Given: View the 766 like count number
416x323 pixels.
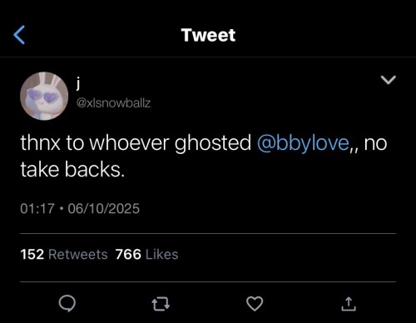Looking at the screenshot, I should [x=128, y=254].
